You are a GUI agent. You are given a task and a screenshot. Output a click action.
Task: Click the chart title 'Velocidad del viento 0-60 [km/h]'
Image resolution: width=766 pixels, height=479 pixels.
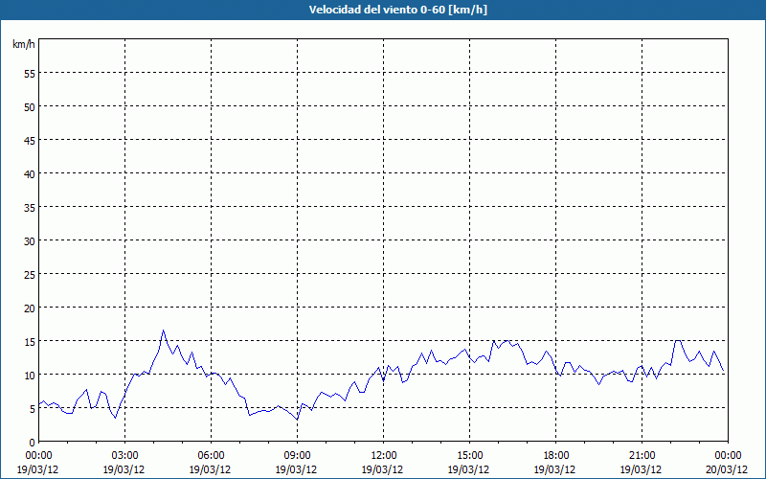click(398, 10)
